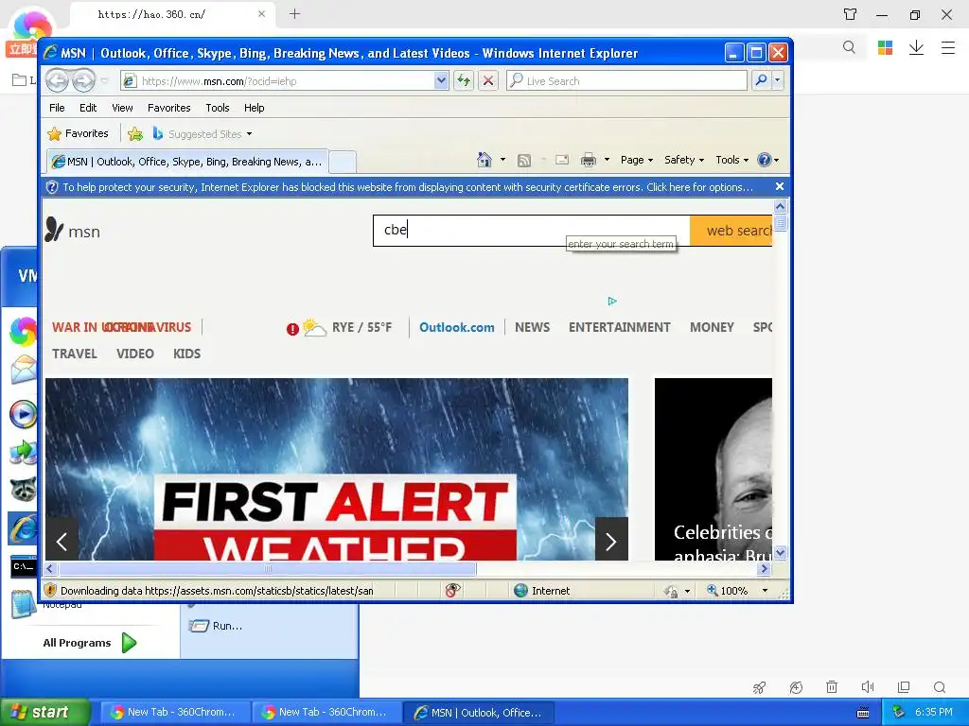Click the raccoon icon in Start menu
The height and width of the screenshot is (726, 969).
(24, 490)
